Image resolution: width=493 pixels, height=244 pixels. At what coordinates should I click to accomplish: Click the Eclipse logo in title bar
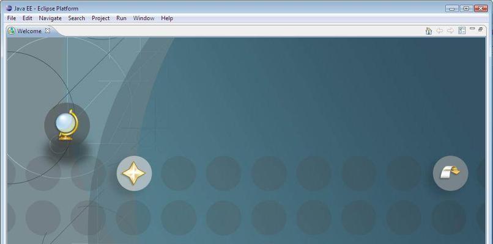coord(9,8)
